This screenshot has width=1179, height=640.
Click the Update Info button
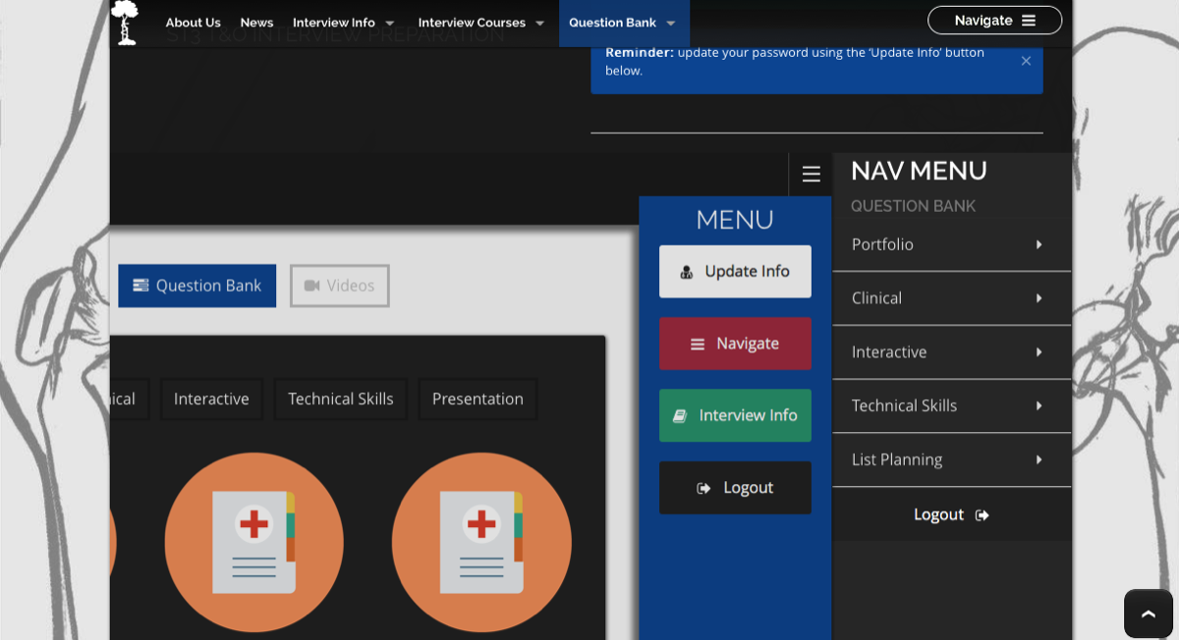[735, 271]
